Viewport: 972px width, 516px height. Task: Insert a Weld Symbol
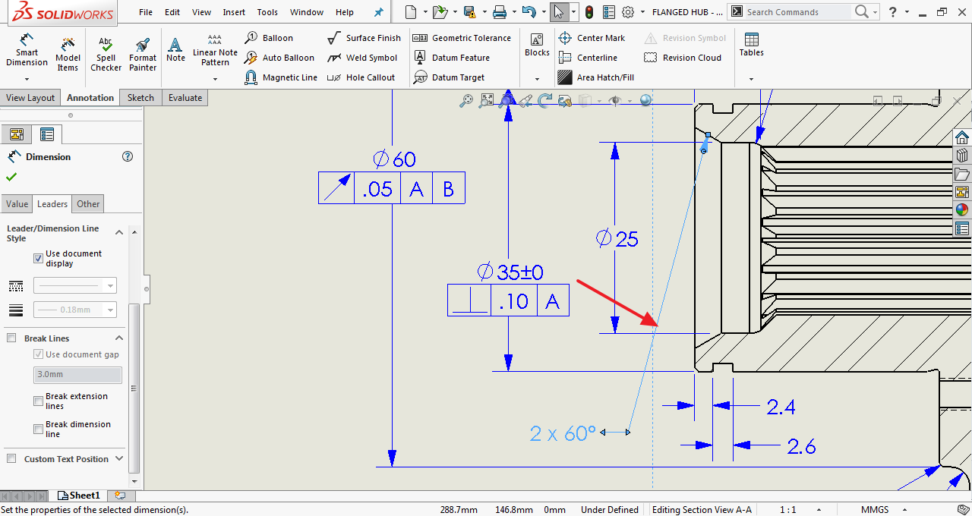pos(362,58)
